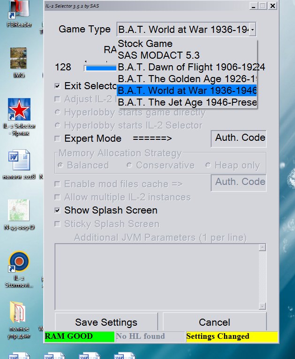Viewport: 295px width, 359px height.
Task: Toggle the Exit Selector checkbox
Action: click(57, 86)
